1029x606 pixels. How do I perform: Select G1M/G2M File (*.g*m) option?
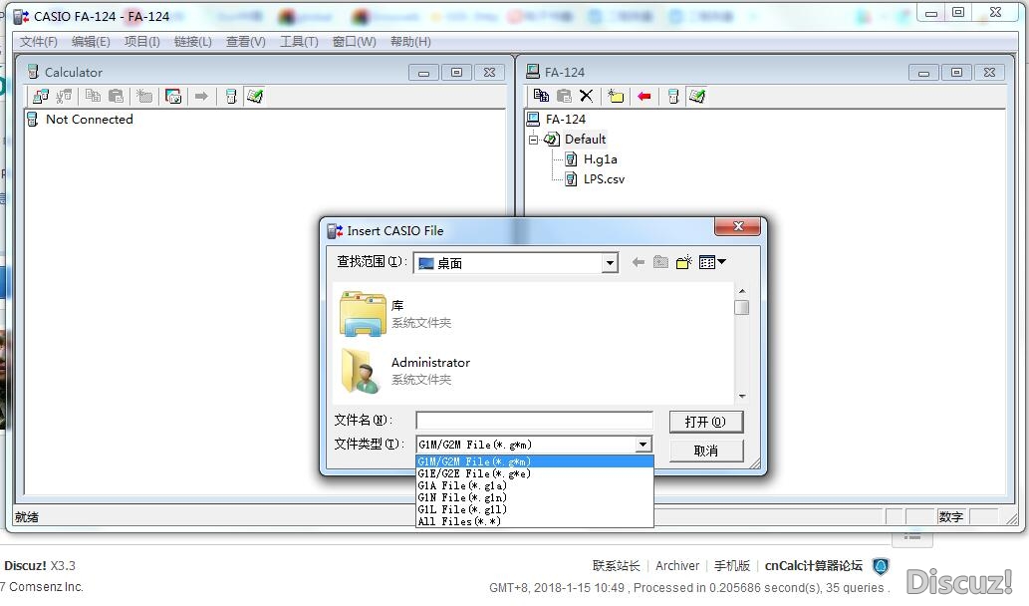point(535,461)
